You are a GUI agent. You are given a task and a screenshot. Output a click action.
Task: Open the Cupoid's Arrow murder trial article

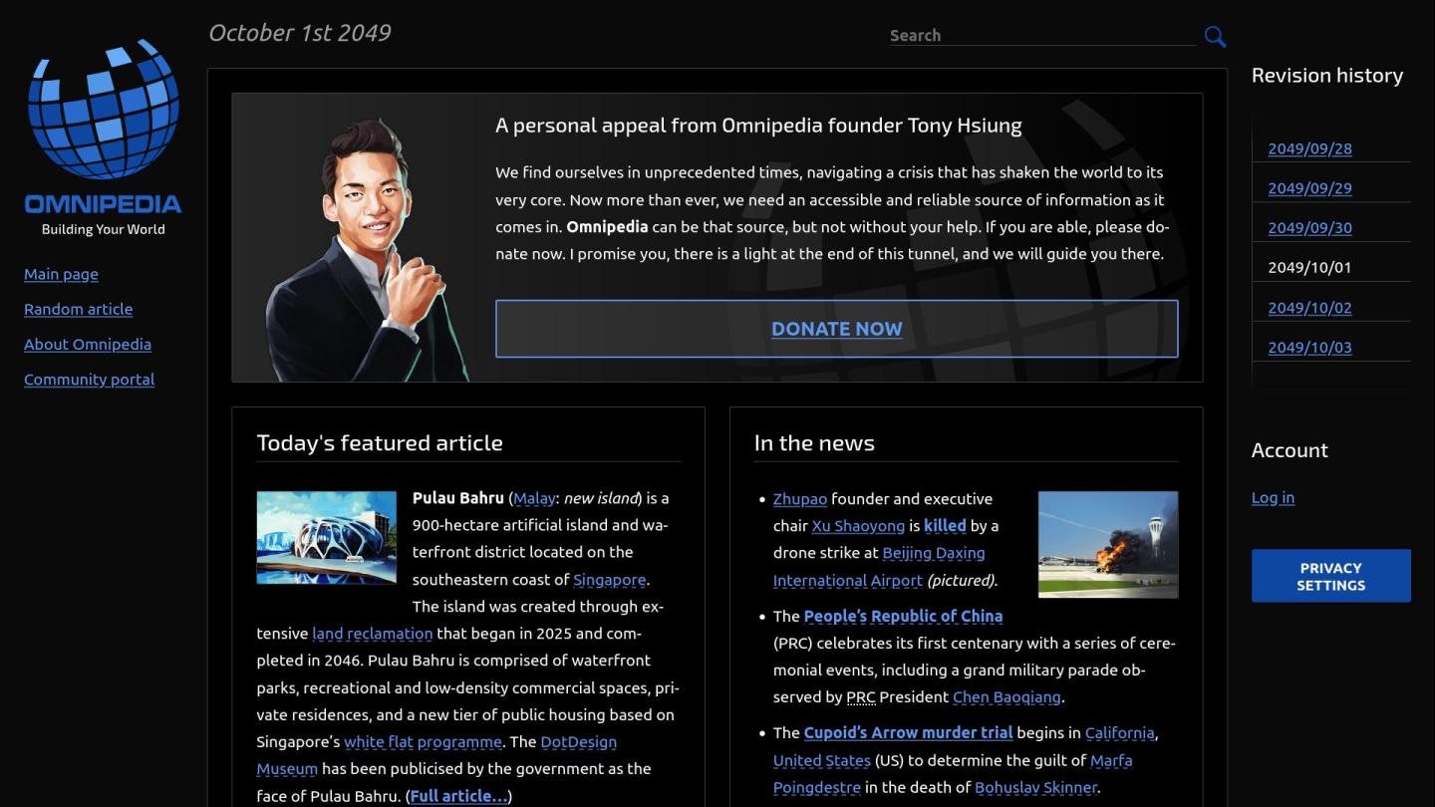[x=908, y=732]
